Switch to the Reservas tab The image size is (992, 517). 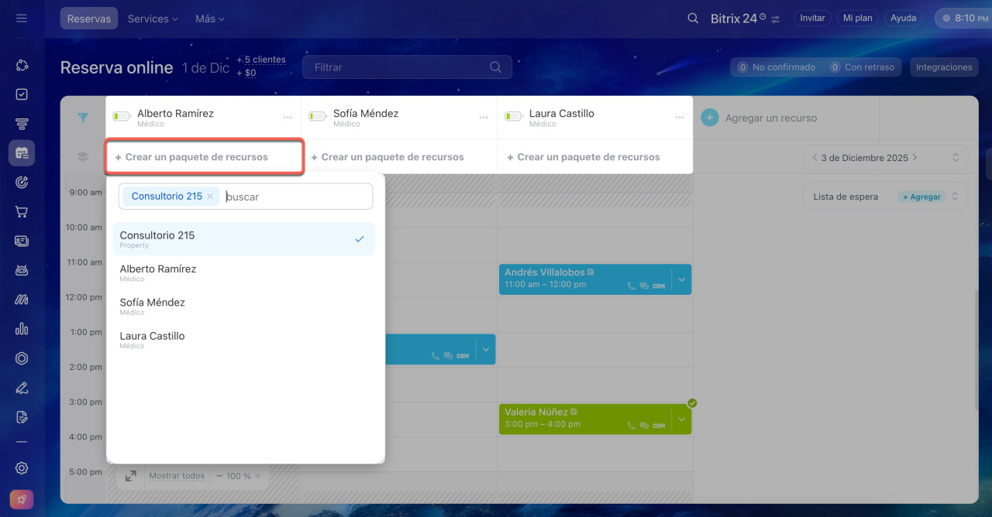pos(89,19)
